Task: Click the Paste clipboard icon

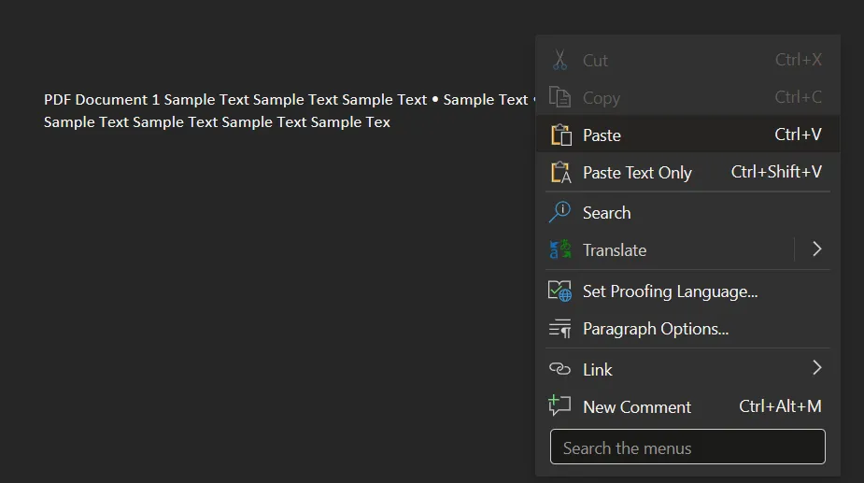Action: (x=560, y=135)
